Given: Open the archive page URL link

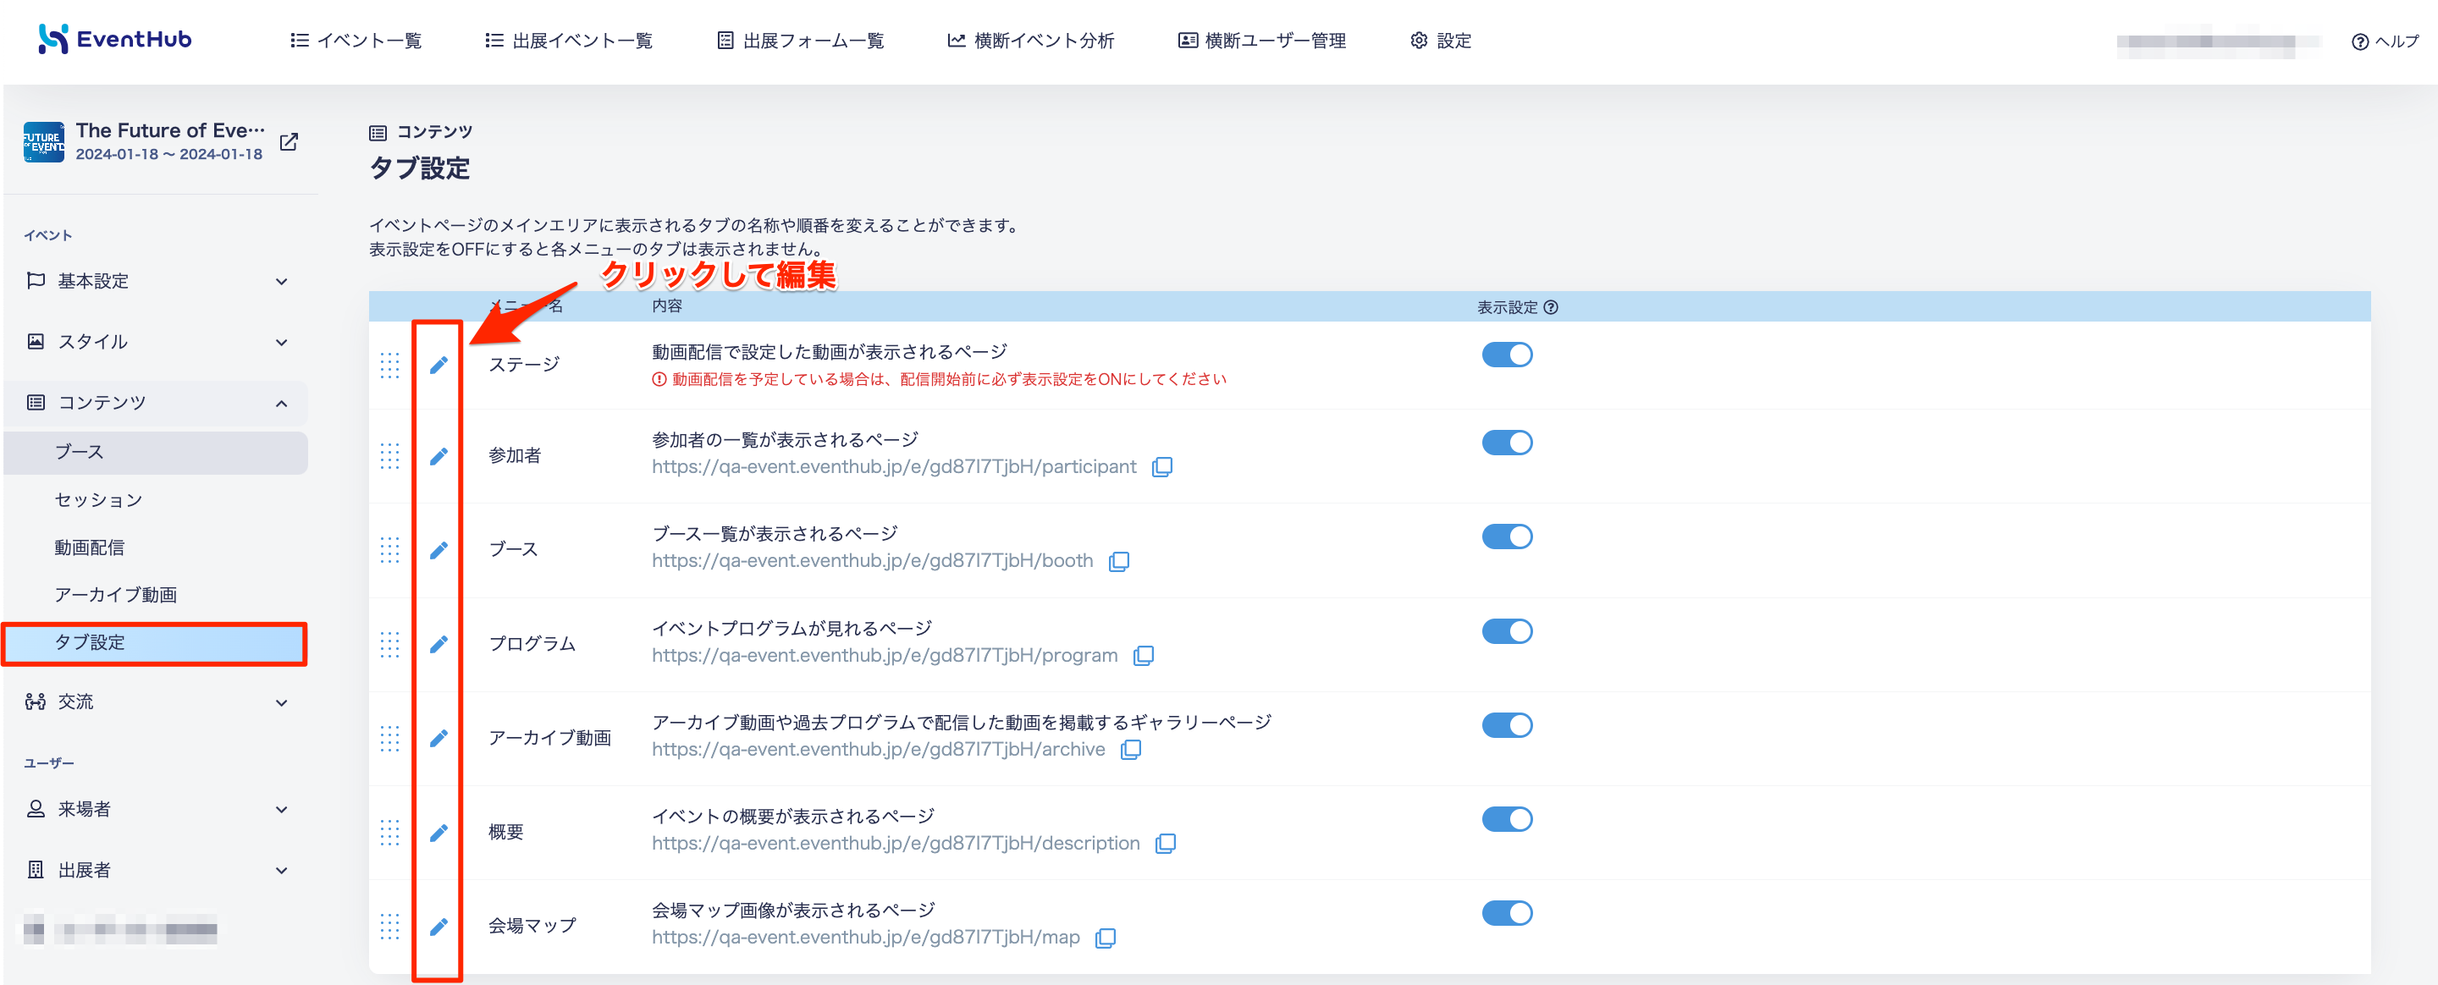Looking at the screenshot, I should (879, 748).
